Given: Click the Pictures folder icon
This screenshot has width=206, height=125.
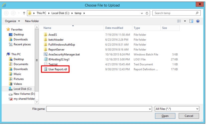Looking at the screenshot, I should [10, 79].
